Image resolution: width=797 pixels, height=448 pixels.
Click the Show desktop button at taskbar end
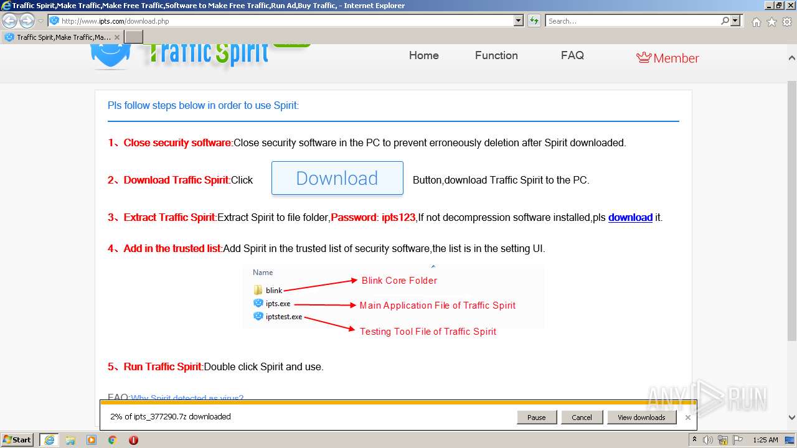tap(790, 440)
